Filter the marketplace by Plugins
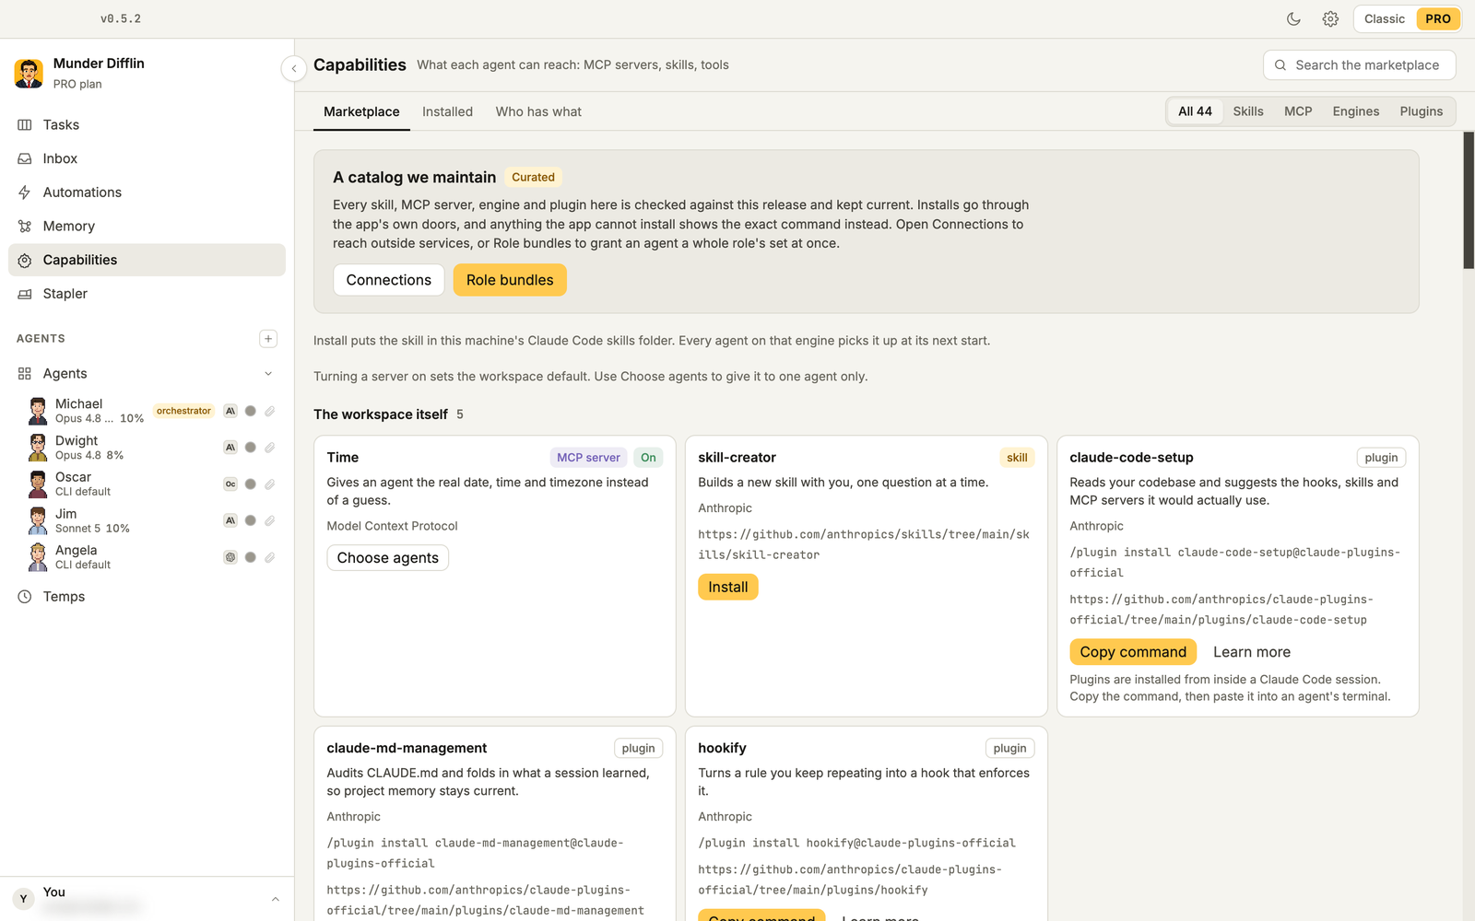This screenshot has height=921, width=1475. [1421, 111]
